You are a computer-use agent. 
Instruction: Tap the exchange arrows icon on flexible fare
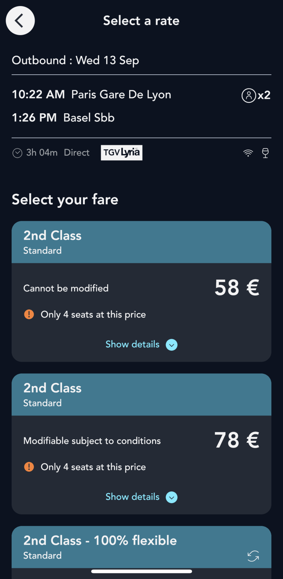(x=253, y=556)
